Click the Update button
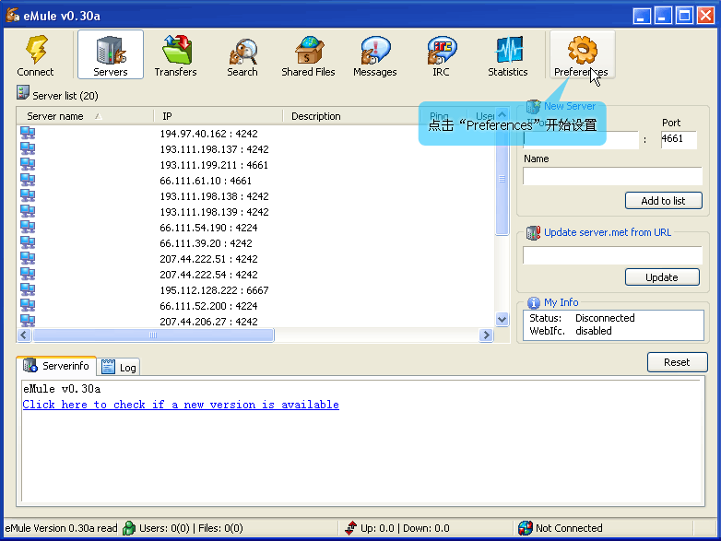The width and height of the screenshot is (721, 541). coord(662,277)
